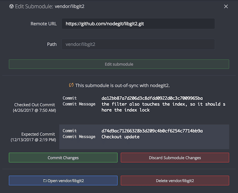The image size is (238, 193).
Task: Click the out-of-sync with nodegit2 message
Action: coord(122,86)
